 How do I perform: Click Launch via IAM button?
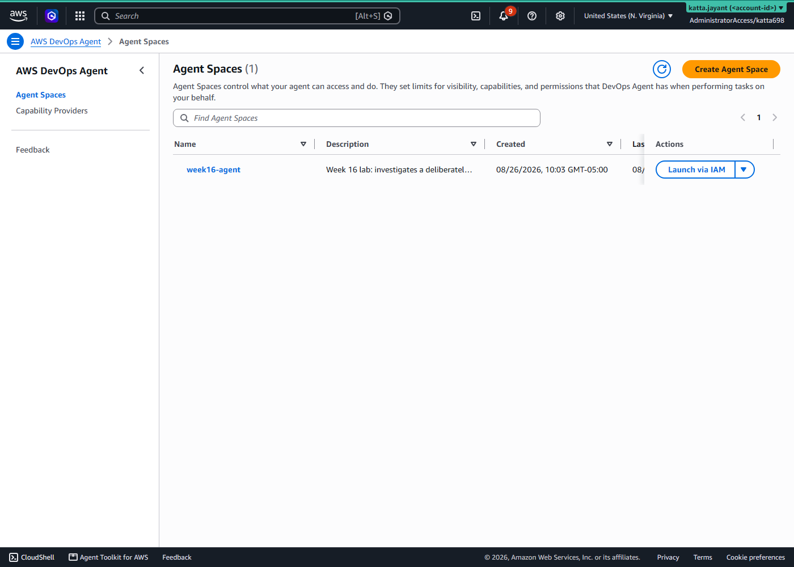696,170
